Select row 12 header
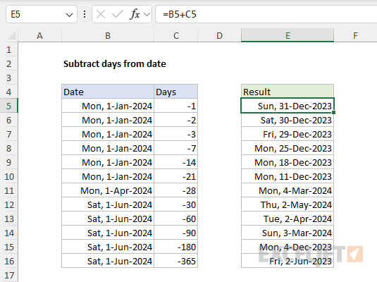Screen dimensions: 377x282 pyautogui.click(x=9, y=204)
